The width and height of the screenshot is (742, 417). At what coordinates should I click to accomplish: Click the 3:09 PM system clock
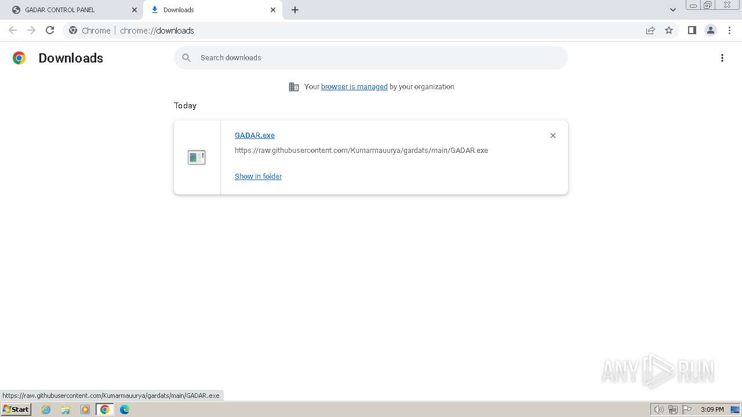point(712,409)
